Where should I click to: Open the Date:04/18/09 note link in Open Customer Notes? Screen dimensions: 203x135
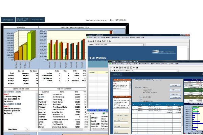coord(13,92)
